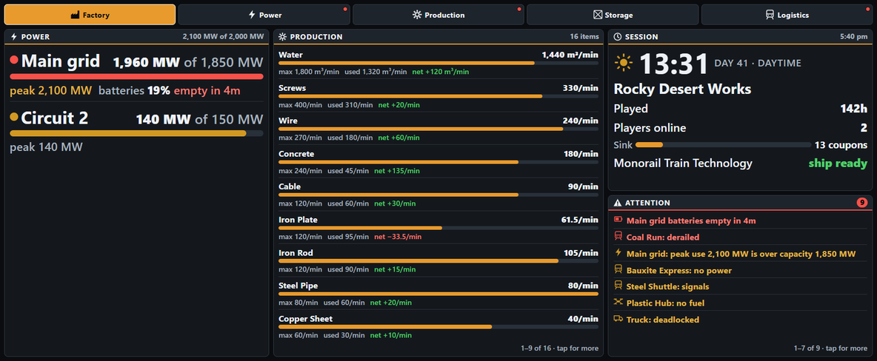Open the Factory tab
Viewport: 877px width, 361px height.
[90, 15]
